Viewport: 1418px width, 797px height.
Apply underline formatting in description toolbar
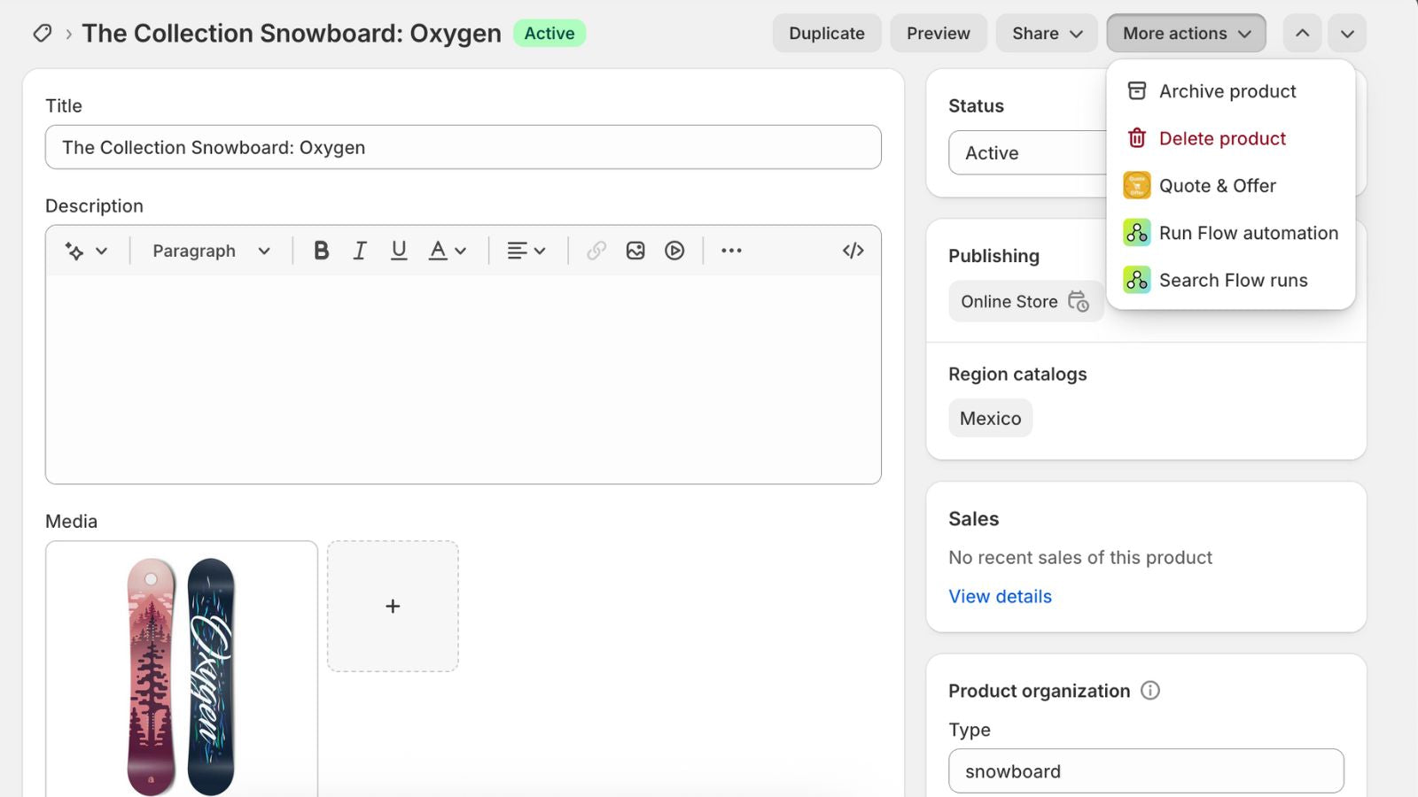coord(399,251)
